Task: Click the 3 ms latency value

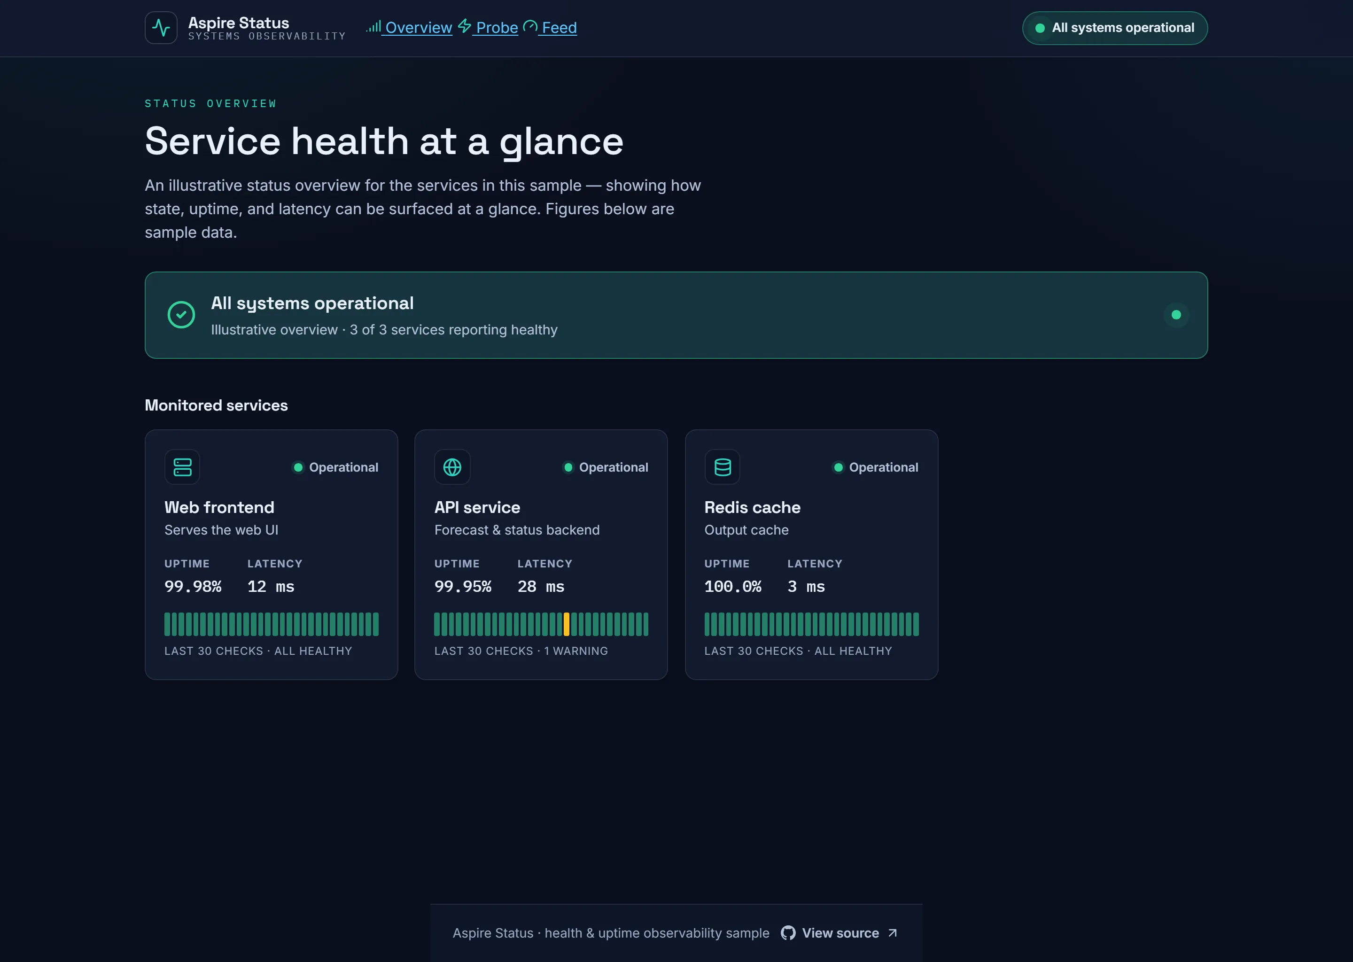Action: 806,586
